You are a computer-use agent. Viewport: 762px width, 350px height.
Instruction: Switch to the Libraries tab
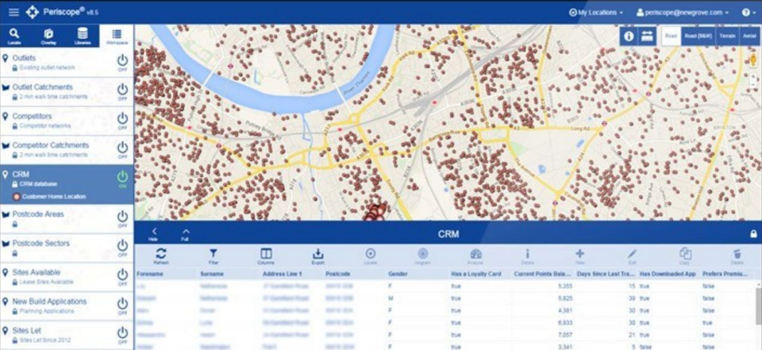[83, 37]
